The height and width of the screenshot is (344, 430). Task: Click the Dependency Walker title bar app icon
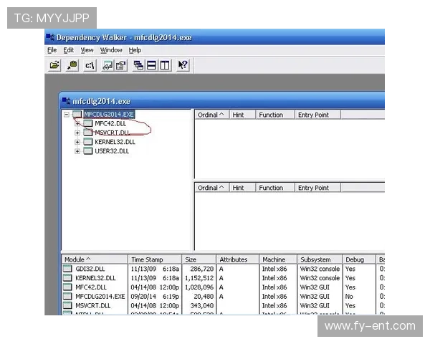[50, 37]
